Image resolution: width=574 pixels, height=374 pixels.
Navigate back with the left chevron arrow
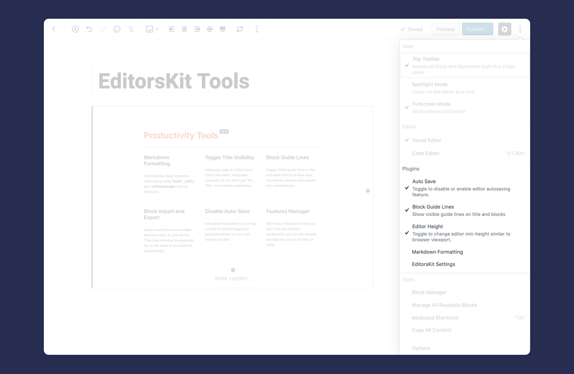pyautogui.click(x=54, y=29)
